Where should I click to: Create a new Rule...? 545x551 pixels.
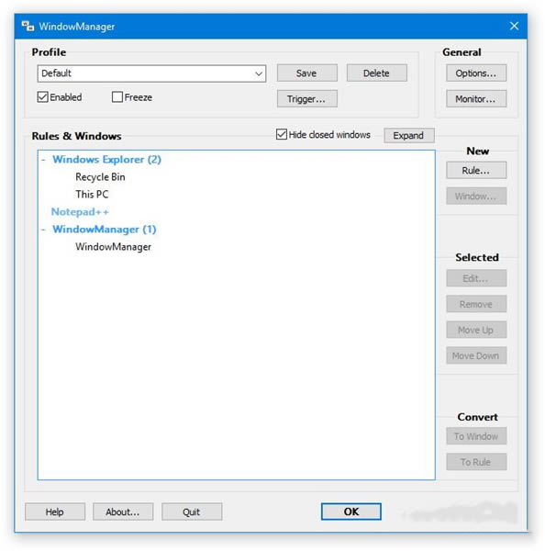[476, 171]
